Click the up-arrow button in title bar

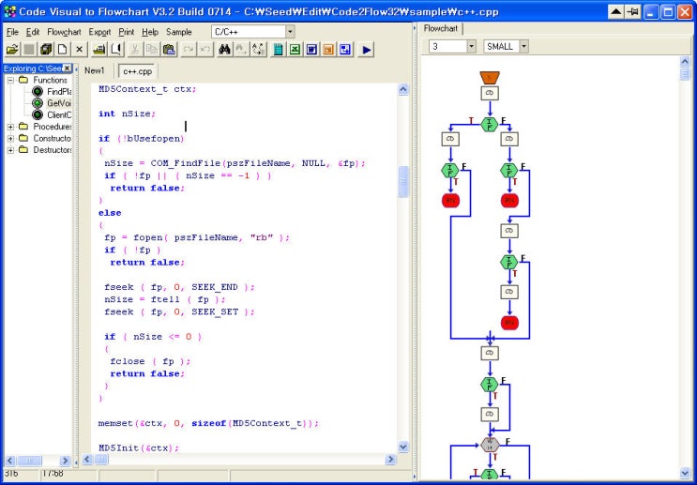(x=615, y=12)
